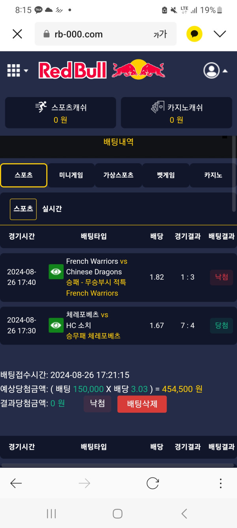Toggle eye icon for 체레포베츠 match
237x528 pixels.
pyautogui.click(x=56, y=325)
